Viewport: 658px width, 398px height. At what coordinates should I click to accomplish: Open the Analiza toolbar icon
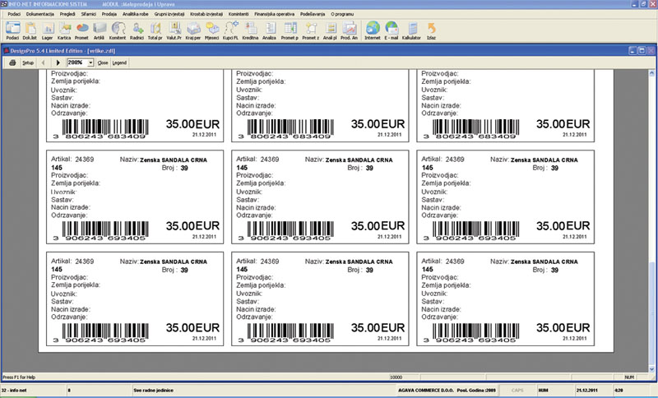[270, 30]
